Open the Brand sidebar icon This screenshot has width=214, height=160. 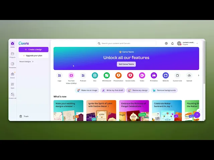click(12, 74)
